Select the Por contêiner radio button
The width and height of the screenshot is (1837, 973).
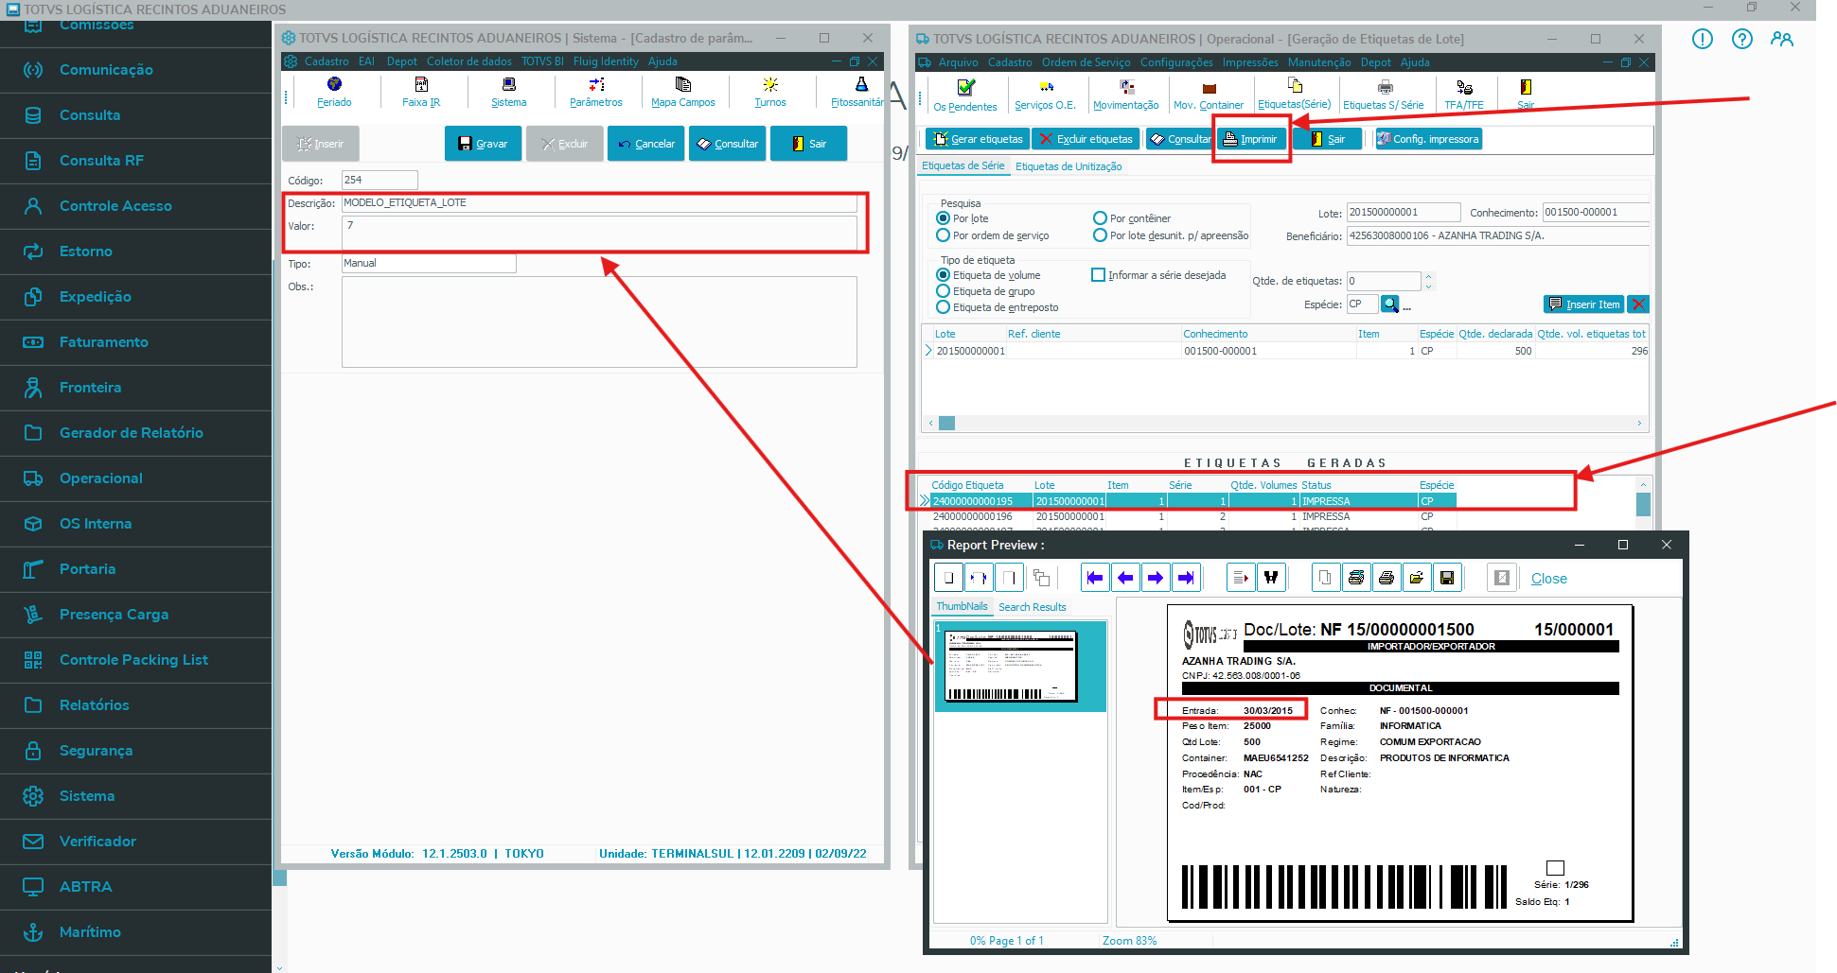[x=1100, y=218]
